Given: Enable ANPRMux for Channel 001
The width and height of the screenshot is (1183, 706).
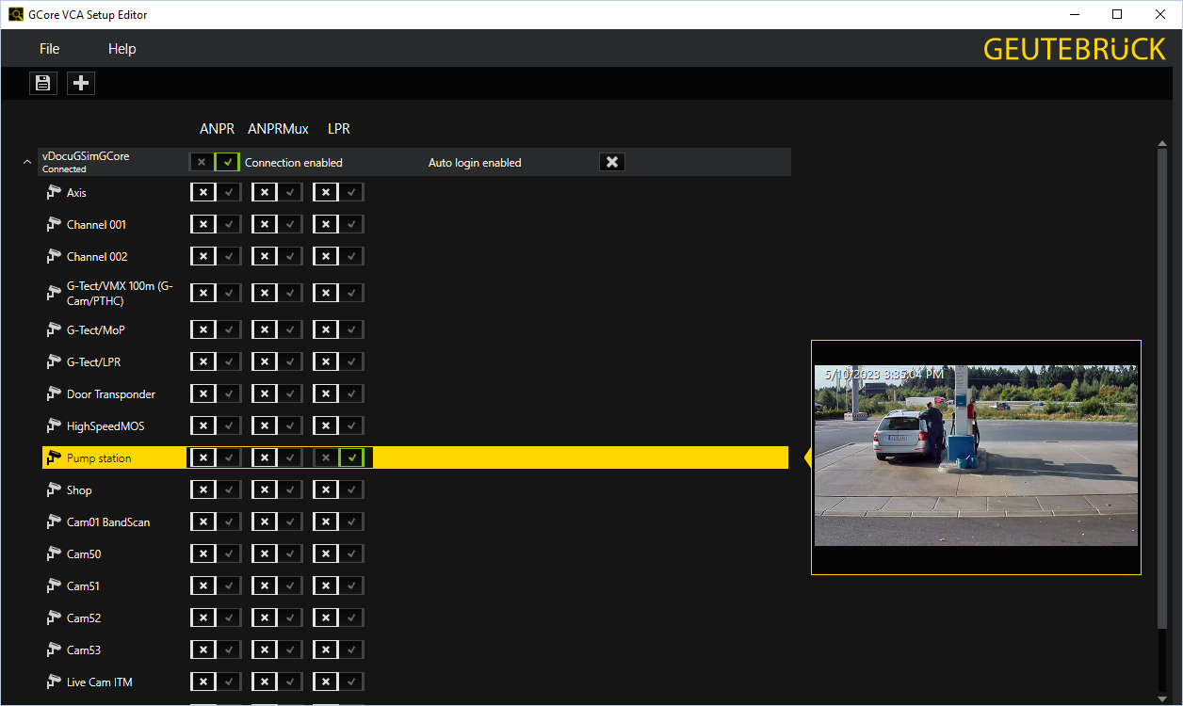Looking at the screenshot, I should (290, 225).
